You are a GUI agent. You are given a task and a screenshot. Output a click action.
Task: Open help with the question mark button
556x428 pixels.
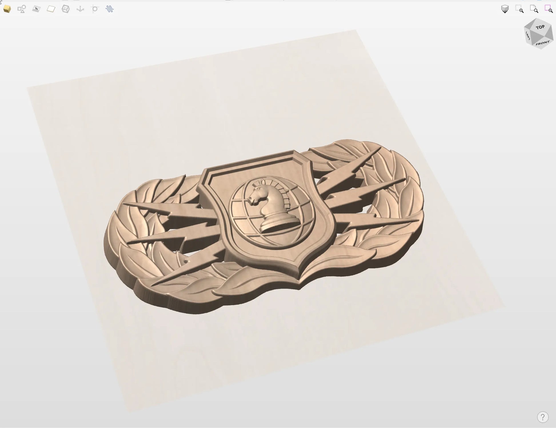[x=543, y=417]
